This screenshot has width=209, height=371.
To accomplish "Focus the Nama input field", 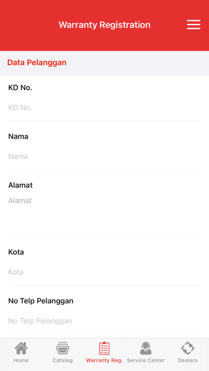I will 104,157.
